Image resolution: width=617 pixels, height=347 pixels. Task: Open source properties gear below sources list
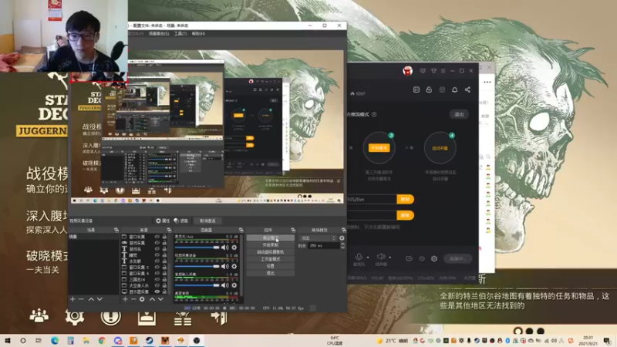pyautogui.click(x=142, y=299)
